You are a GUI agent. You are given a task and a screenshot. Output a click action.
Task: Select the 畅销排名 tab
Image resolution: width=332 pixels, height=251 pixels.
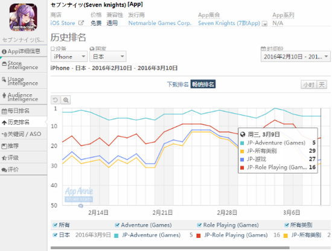[203, 84]
